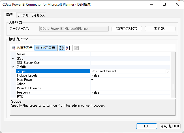Switch to the ライセンス tab

(38, 15)
